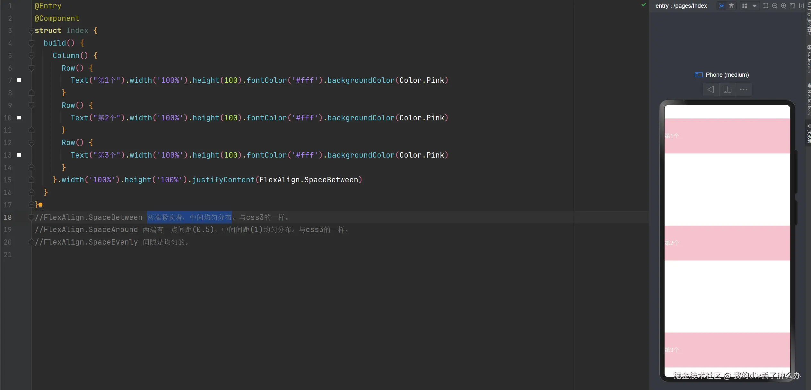The width and height of the screenshot is (811, 390).
Task: Toggle the gutter marker on line 10
Action: (x=19, y=118)
